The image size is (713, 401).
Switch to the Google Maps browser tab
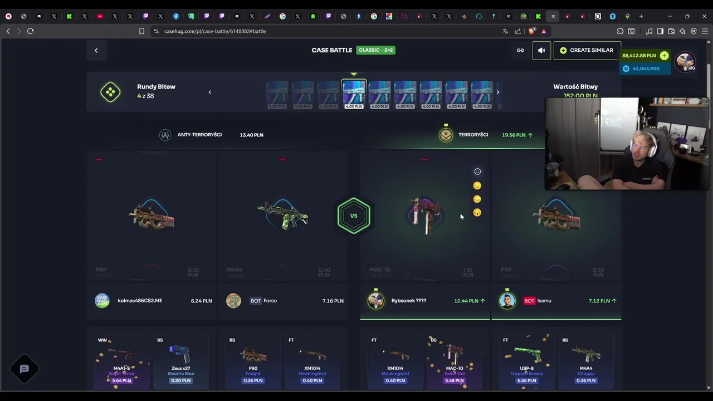click(x=628, y=16)
